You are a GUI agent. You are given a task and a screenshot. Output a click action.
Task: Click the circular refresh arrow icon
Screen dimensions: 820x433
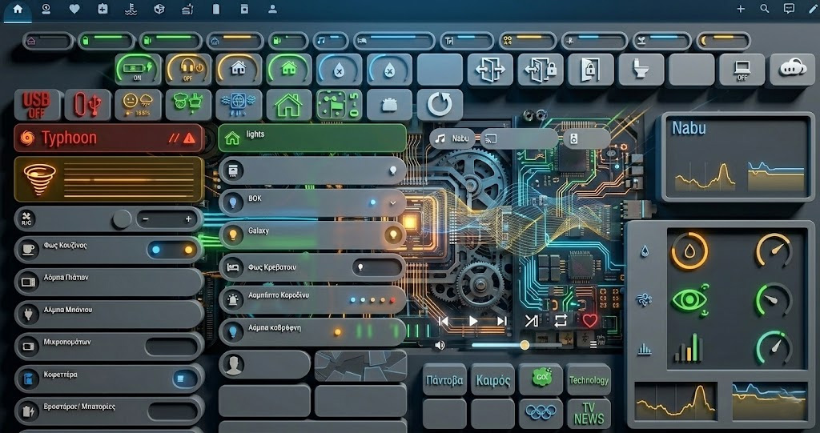click(x=440, y=105)
